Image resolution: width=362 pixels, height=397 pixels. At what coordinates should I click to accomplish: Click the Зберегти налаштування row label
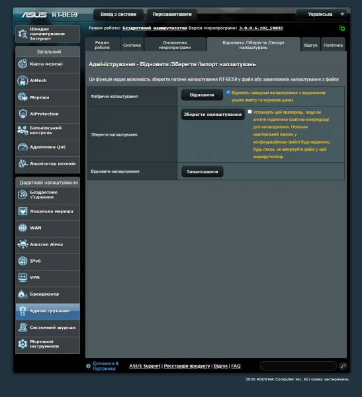pyautogui.click(x=114, y=135)
